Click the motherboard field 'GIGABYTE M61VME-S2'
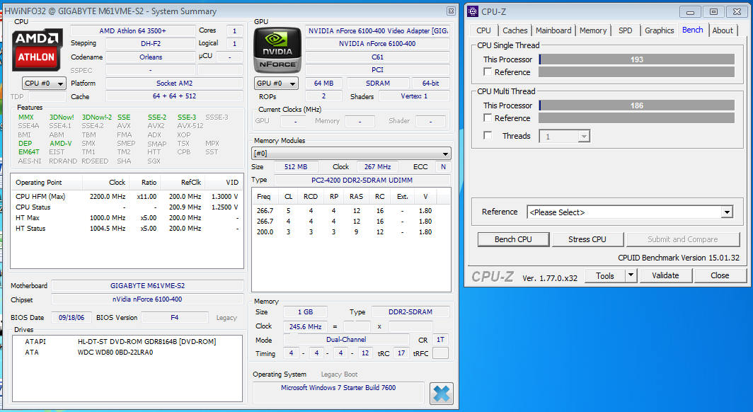The height and width of the screenshot is (412, 753). (x=147, y=286)
